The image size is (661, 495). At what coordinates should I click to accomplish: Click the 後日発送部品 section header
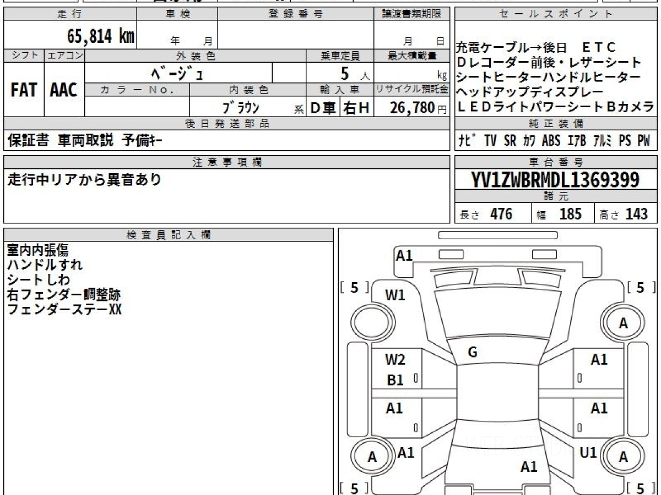coord(227,124)
